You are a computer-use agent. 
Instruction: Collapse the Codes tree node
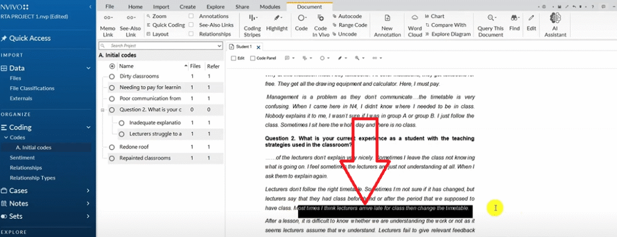6,137
